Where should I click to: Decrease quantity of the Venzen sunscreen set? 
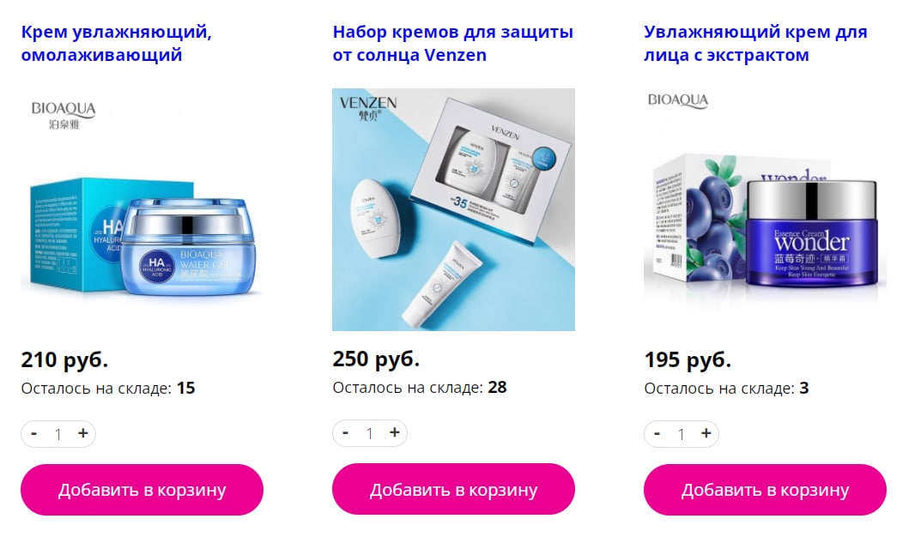pyautogui.click(x=345, y=433)
